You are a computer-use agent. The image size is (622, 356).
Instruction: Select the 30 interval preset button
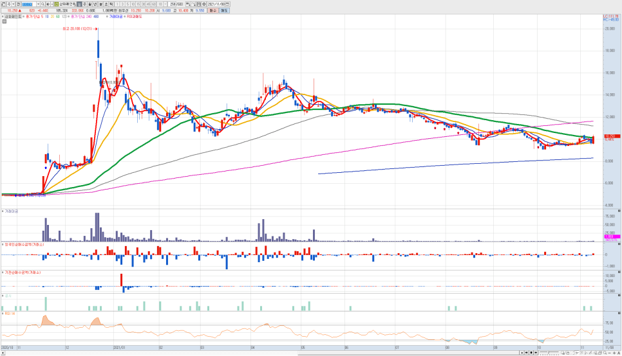pyautogui.click(x=143, y=4)
